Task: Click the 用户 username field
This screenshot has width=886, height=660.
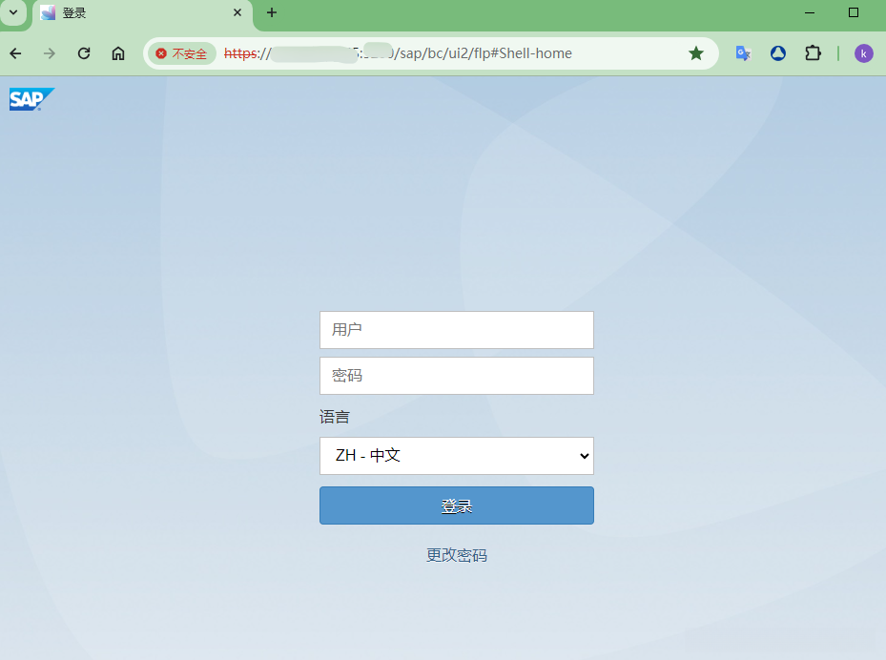Action: [456, 329]
